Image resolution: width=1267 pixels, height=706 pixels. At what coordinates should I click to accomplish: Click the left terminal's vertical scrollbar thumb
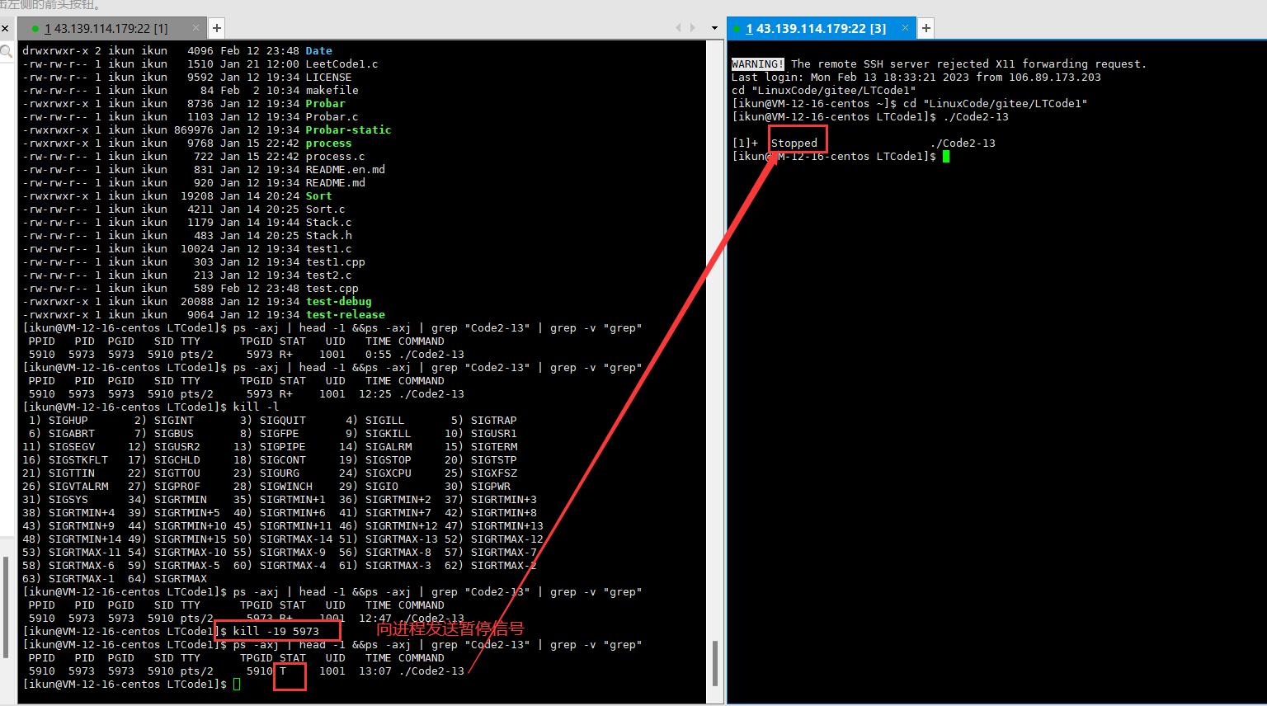(x=715, y=664)
